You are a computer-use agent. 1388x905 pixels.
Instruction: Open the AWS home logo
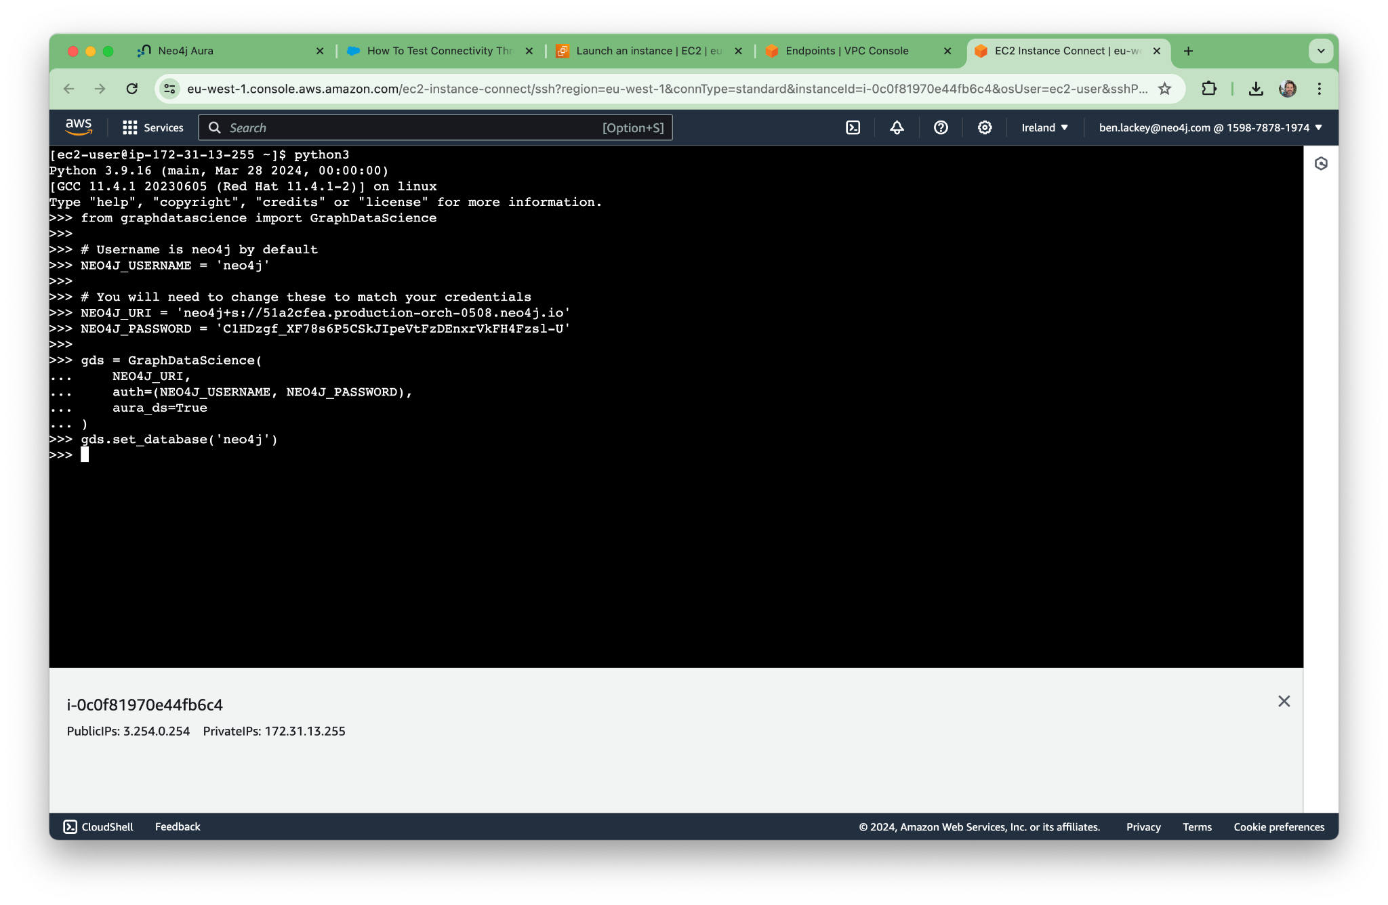(79, 127)
